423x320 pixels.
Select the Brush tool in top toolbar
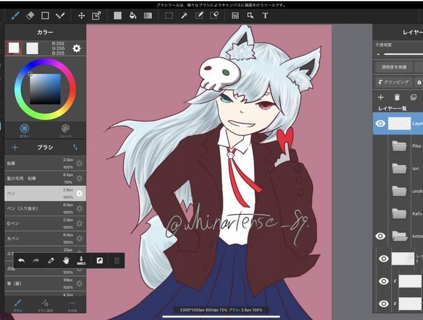(x=15, y=16)
